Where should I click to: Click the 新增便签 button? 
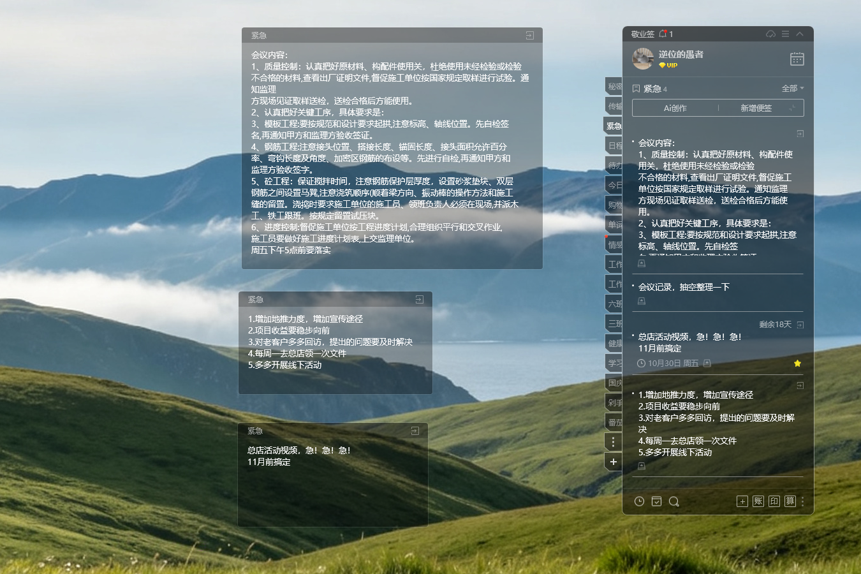pyautogui.click(x=756, y=108)
